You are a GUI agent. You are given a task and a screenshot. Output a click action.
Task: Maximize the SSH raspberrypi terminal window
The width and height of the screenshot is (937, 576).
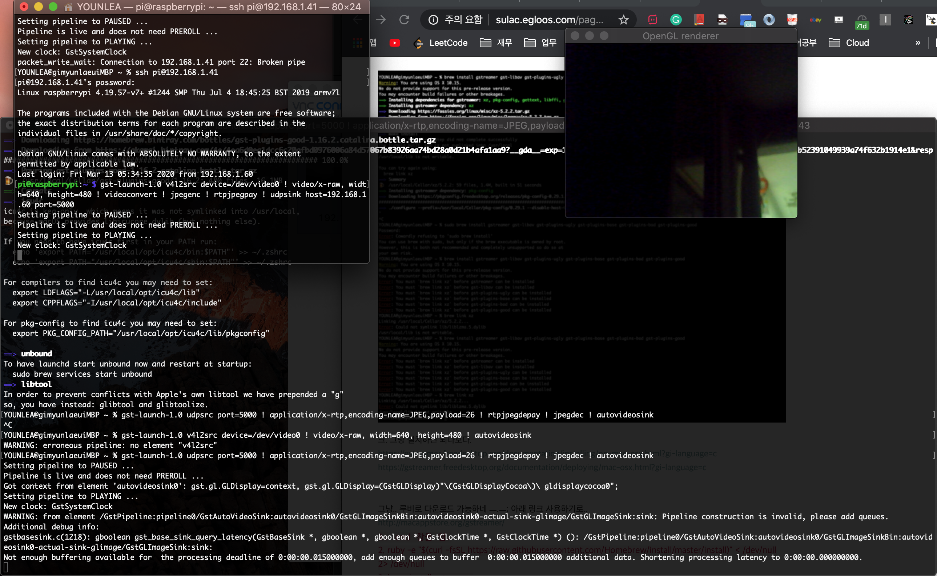tap(53, 7)
